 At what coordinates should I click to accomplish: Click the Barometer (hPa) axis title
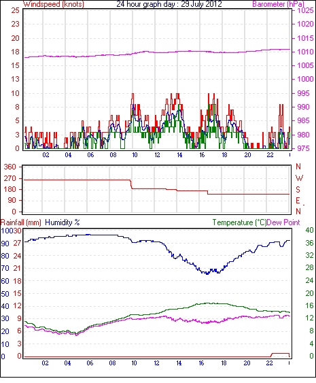278,4
